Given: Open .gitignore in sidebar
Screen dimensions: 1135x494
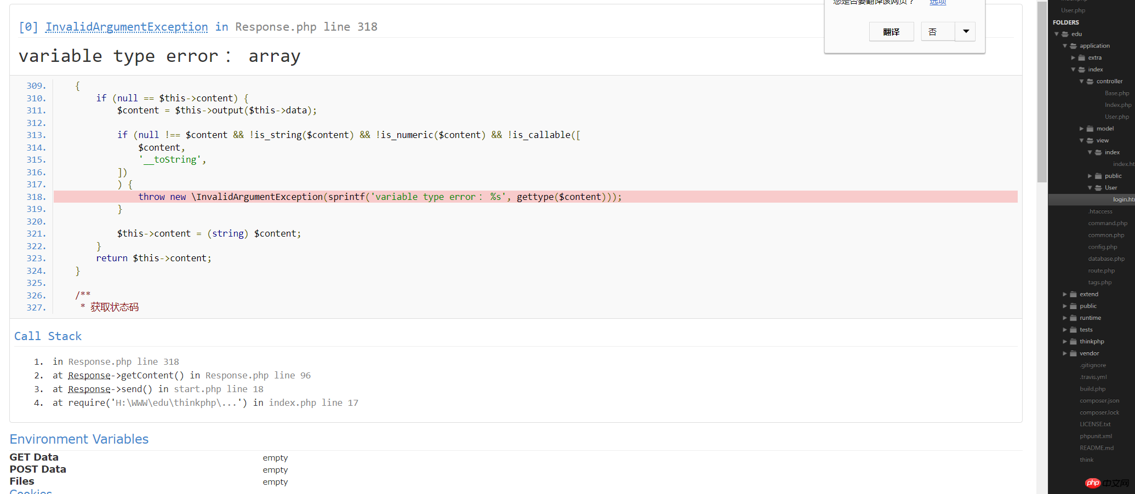Looking at the screenshot, I should click(1093, 365).
